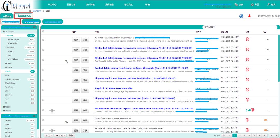Click orange flag on Order information row
Viewport: 280px width, 138px height.
pyautogui.click(x=265, y=130)
